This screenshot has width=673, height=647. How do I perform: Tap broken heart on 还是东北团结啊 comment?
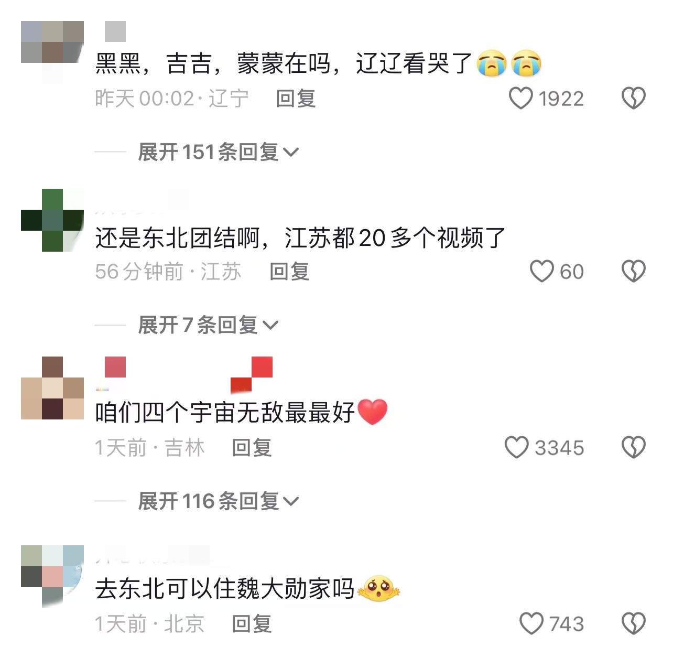coord(633,271)
